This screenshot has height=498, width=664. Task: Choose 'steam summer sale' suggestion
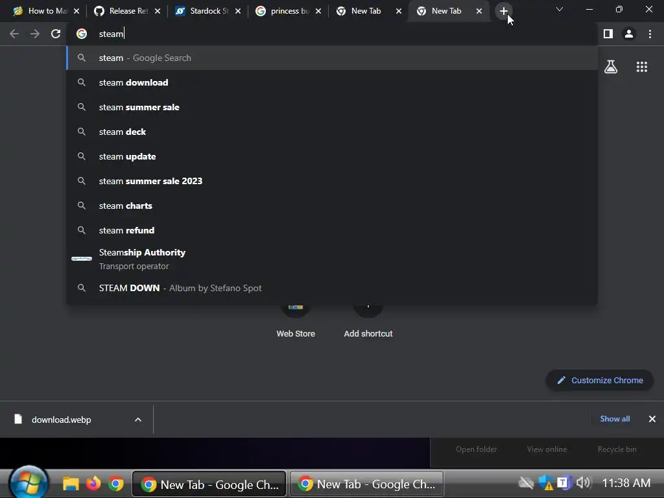332,107
